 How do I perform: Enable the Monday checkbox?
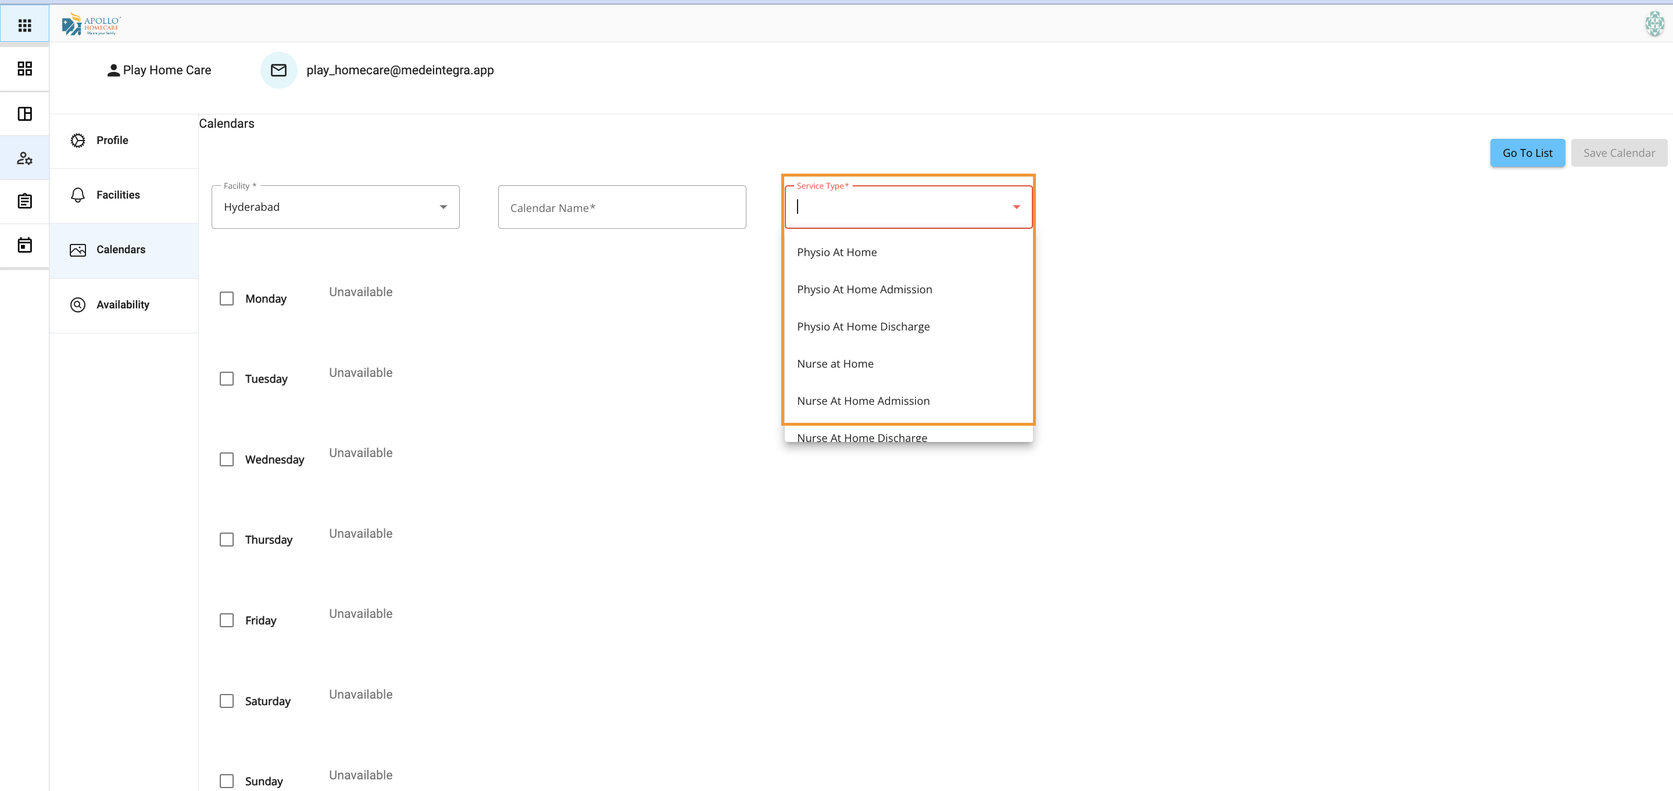(227, 299)
